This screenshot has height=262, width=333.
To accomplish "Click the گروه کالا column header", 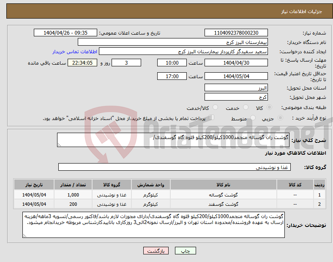I will pyautogui.click(x=112, y=185).
